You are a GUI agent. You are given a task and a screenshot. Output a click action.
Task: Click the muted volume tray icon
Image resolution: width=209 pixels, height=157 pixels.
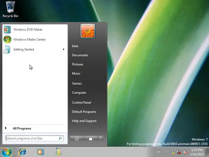click(x=185, y=152)
